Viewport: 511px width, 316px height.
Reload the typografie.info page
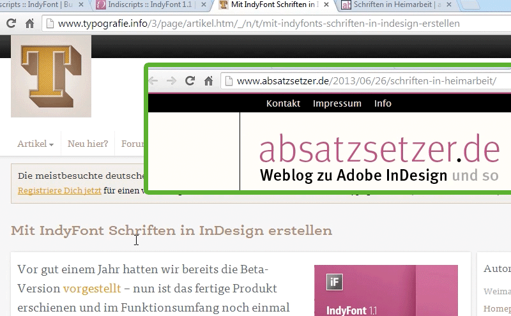(11, 24)
